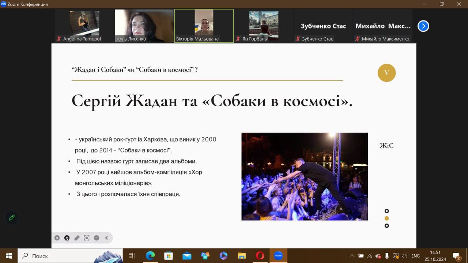The width and height of the screenshot is (468, 263).
Task: Click the Зубченко Стас participant tile
Action: pyautogui.click(x=323, y=26)
